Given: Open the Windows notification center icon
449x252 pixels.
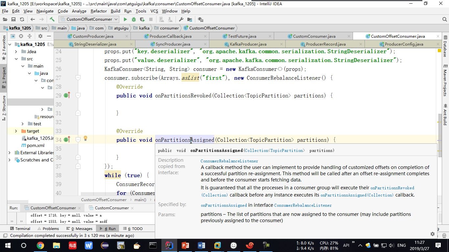Looking at the screenshot, I should click(438, 245).
